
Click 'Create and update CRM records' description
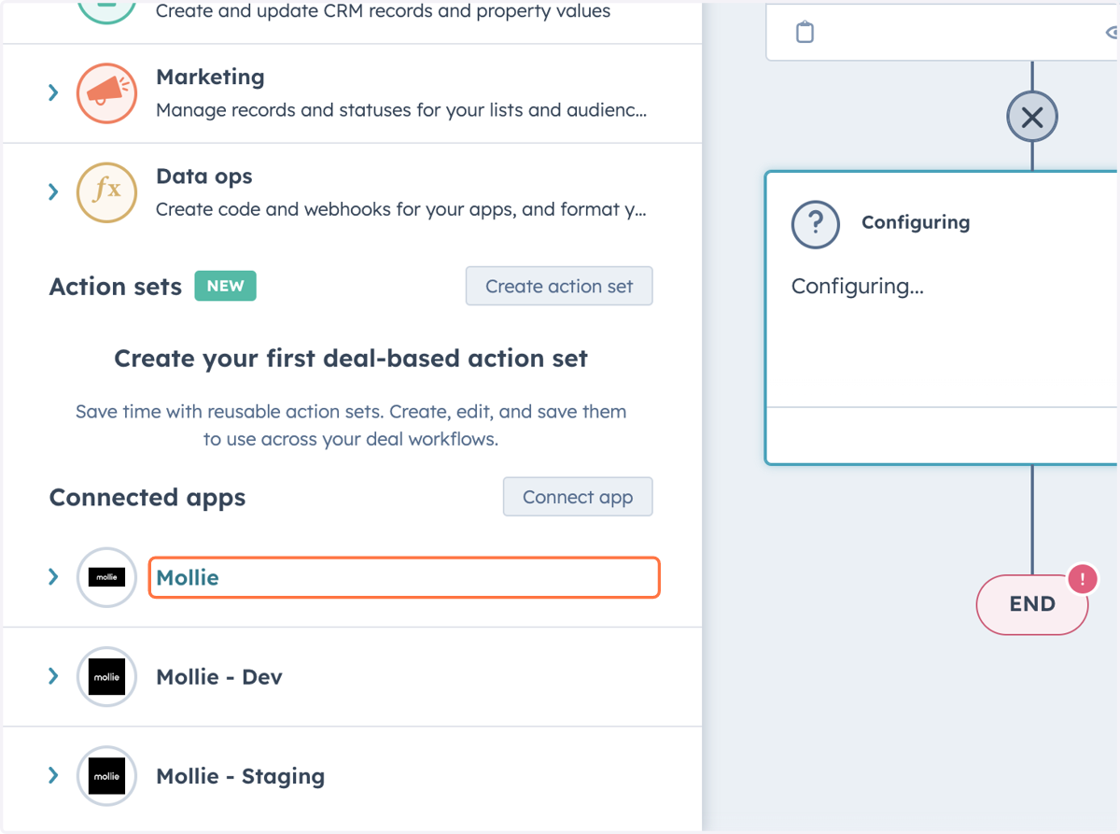click(384, 11)
